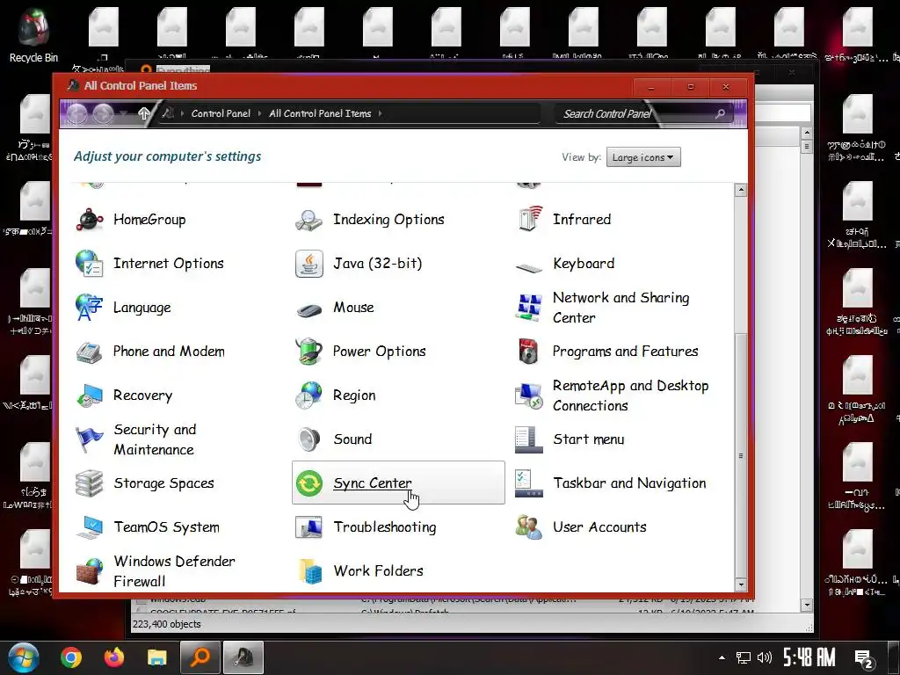Click the network tray icon

point(744,657)
